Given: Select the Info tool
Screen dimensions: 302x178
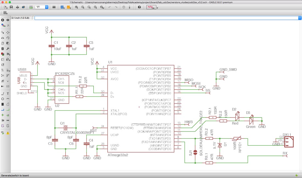Looking at the screenshot, I should pos(2,20).
